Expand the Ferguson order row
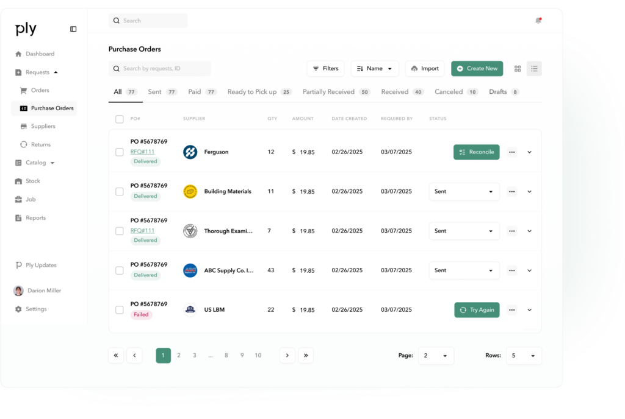This screenshot has width=625, height=419. pyautogui.click(x=529, y=152)
